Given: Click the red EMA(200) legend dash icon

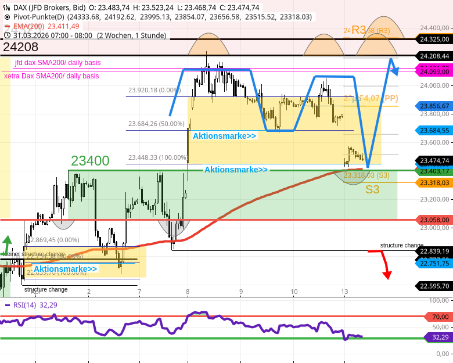Looking at the screenshot, I should coord(6,26).
